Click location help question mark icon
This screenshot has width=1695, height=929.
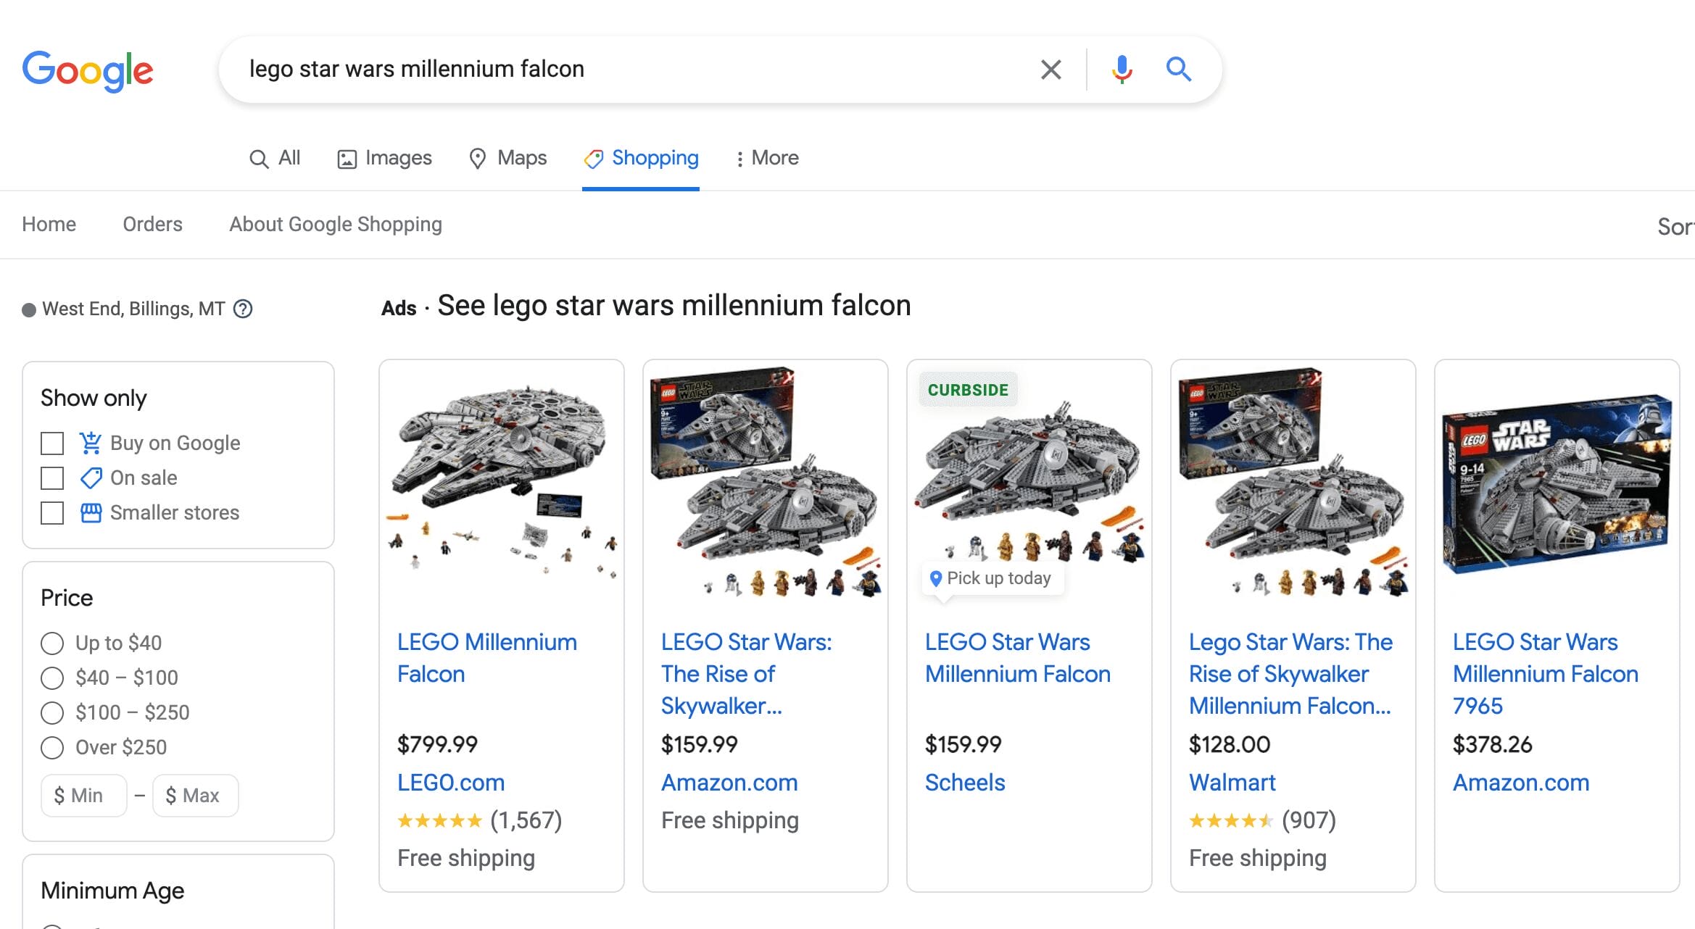[x=243, y=309]
